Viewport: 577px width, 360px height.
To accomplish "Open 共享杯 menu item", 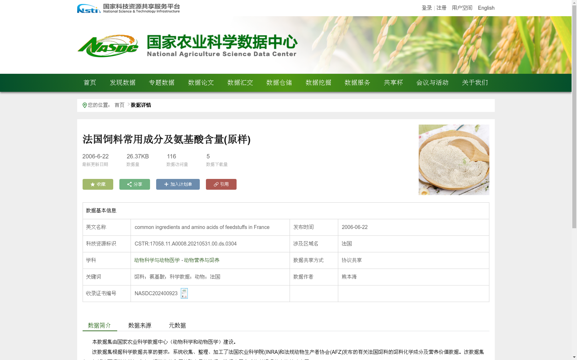I will click(393, 83).
